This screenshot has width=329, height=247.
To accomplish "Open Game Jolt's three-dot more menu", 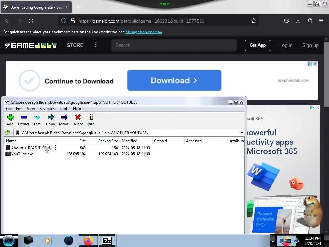I will [96, 45].
